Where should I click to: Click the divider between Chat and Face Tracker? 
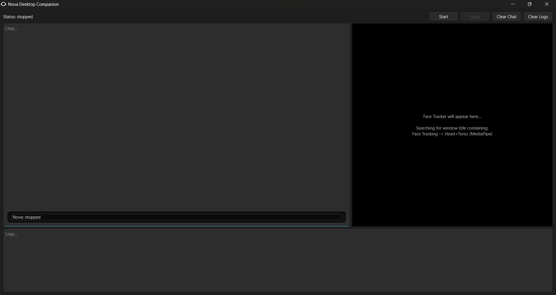[351, 125]
